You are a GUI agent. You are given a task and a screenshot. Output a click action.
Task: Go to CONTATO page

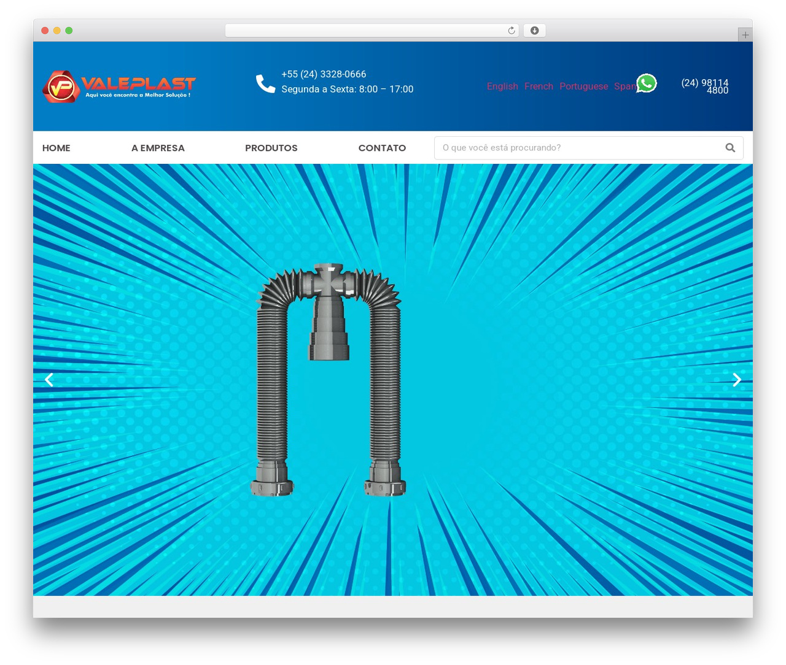coord(382,148)
